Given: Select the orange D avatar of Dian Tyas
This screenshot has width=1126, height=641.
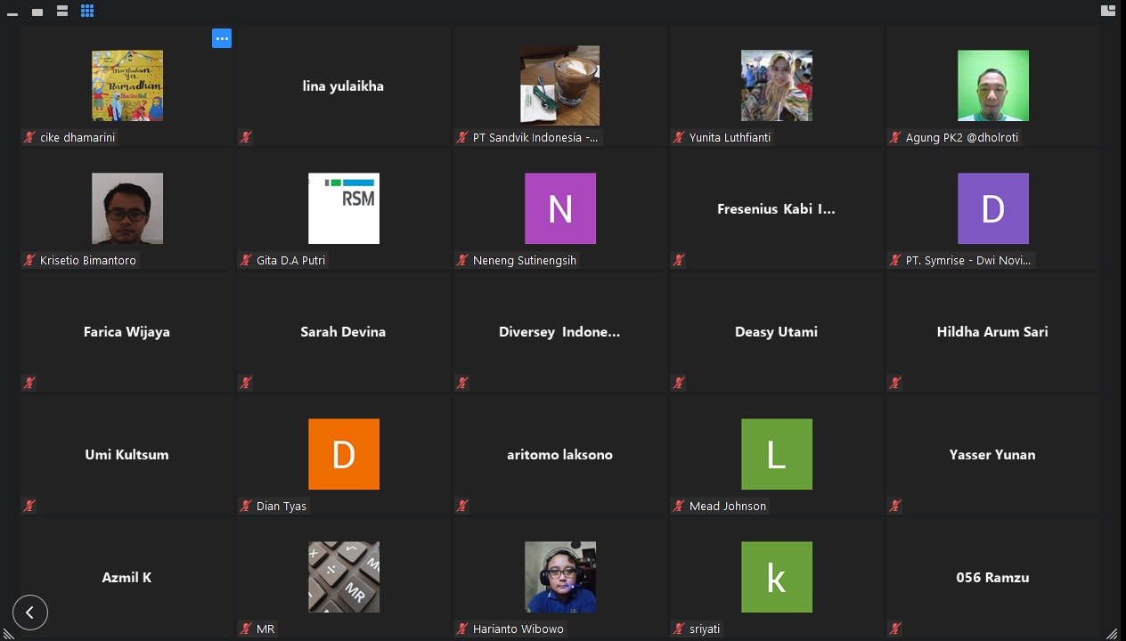Looking at the screenshot, I should (x=344, y=454).
